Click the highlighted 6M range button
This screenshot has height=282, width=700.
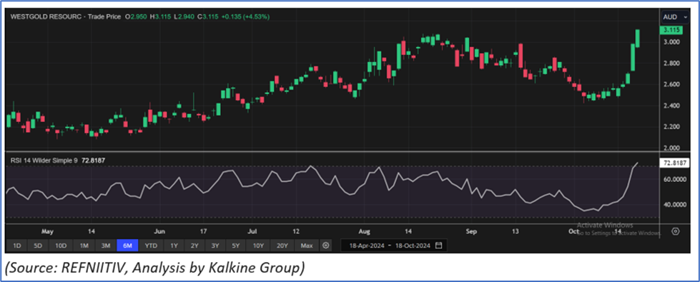click(x=127, y=246)
